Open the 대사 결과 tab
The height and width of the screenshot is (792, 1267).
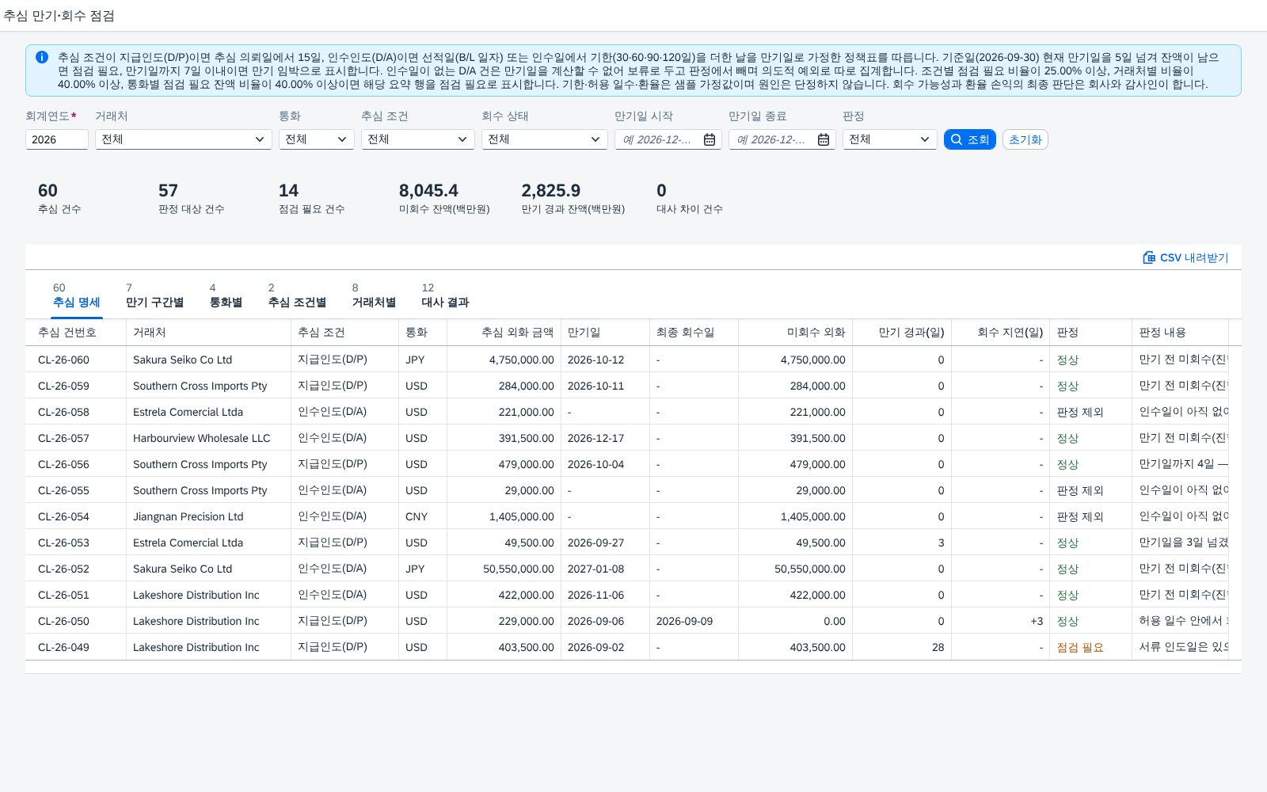(x=445, y=295)
